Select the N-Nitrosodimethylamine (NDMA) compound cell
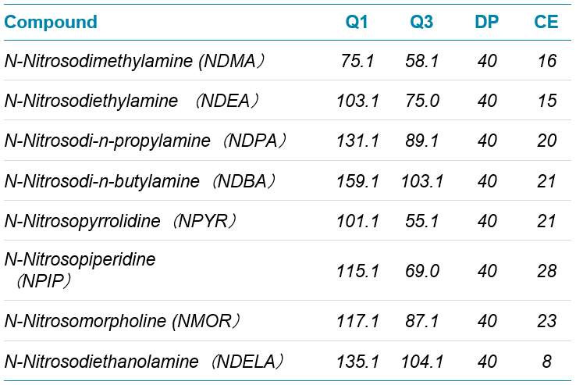This screenshot has height=385, width=576. tap(134, 61)
